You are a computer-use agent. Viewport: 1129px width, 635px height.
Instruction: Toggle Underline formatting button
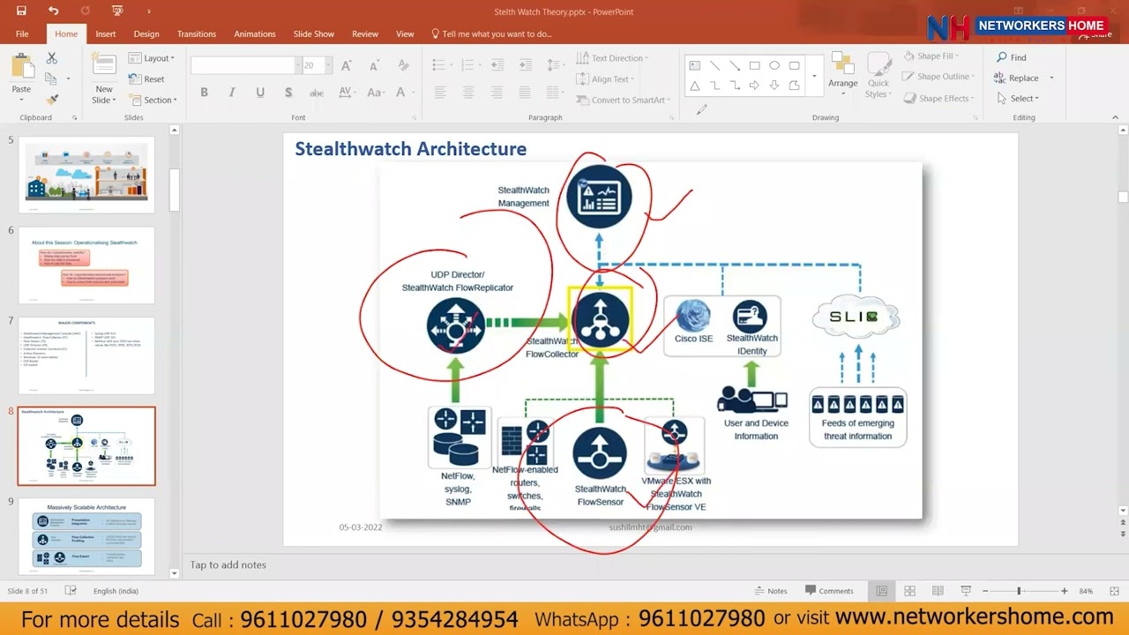(x=260, y=93)
